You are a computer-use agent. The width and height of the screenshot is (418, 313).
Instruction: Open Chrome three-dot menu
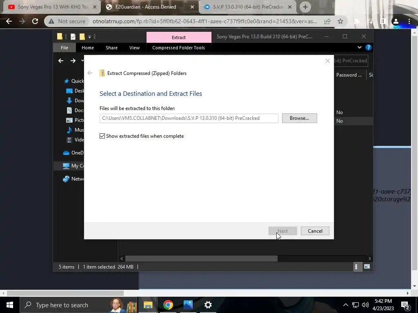tap(409, 21)
